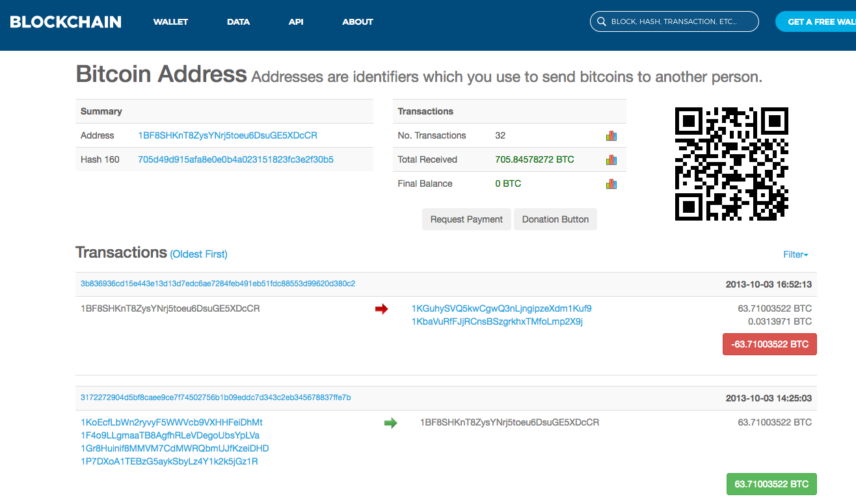The image size is (856, 501).
Task: Toggle Oldest First sort order link
Action: (x=199, y=254)
